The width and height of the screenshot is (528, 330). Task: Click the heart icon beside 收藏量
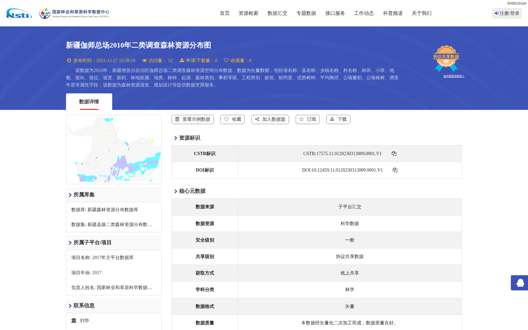(226, 60)
